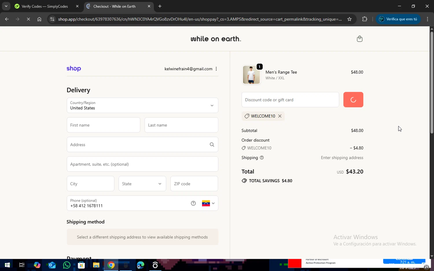Open the Windows Start menu
The width and height of the screenshot is (434, 271).
click(x=7, y=265)
